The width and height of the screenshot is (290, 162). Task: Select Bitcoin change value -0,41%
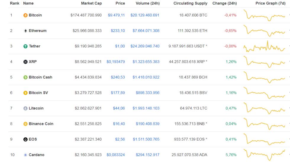click(231, 15)
